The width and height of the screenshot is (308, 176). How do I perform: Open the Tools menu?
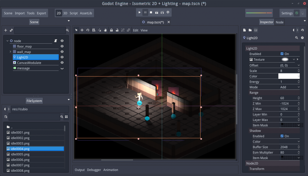click(31, 13)
